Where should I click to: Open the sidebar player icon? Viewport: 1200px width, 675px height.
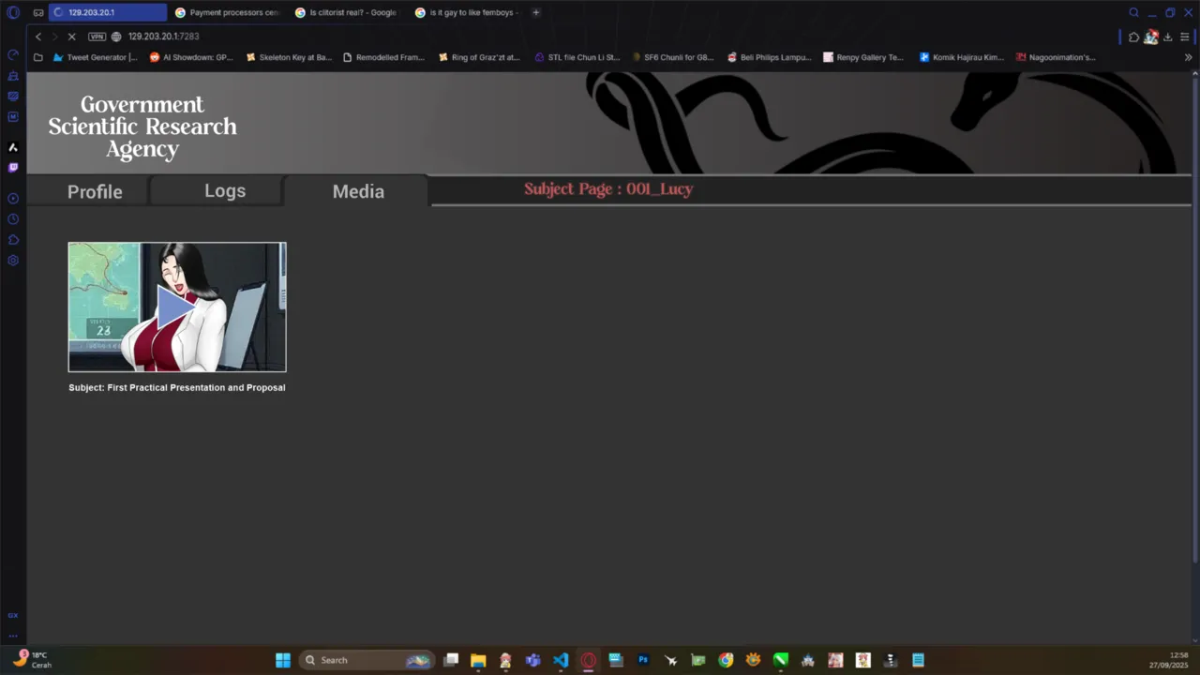click(x=13, y=199)
